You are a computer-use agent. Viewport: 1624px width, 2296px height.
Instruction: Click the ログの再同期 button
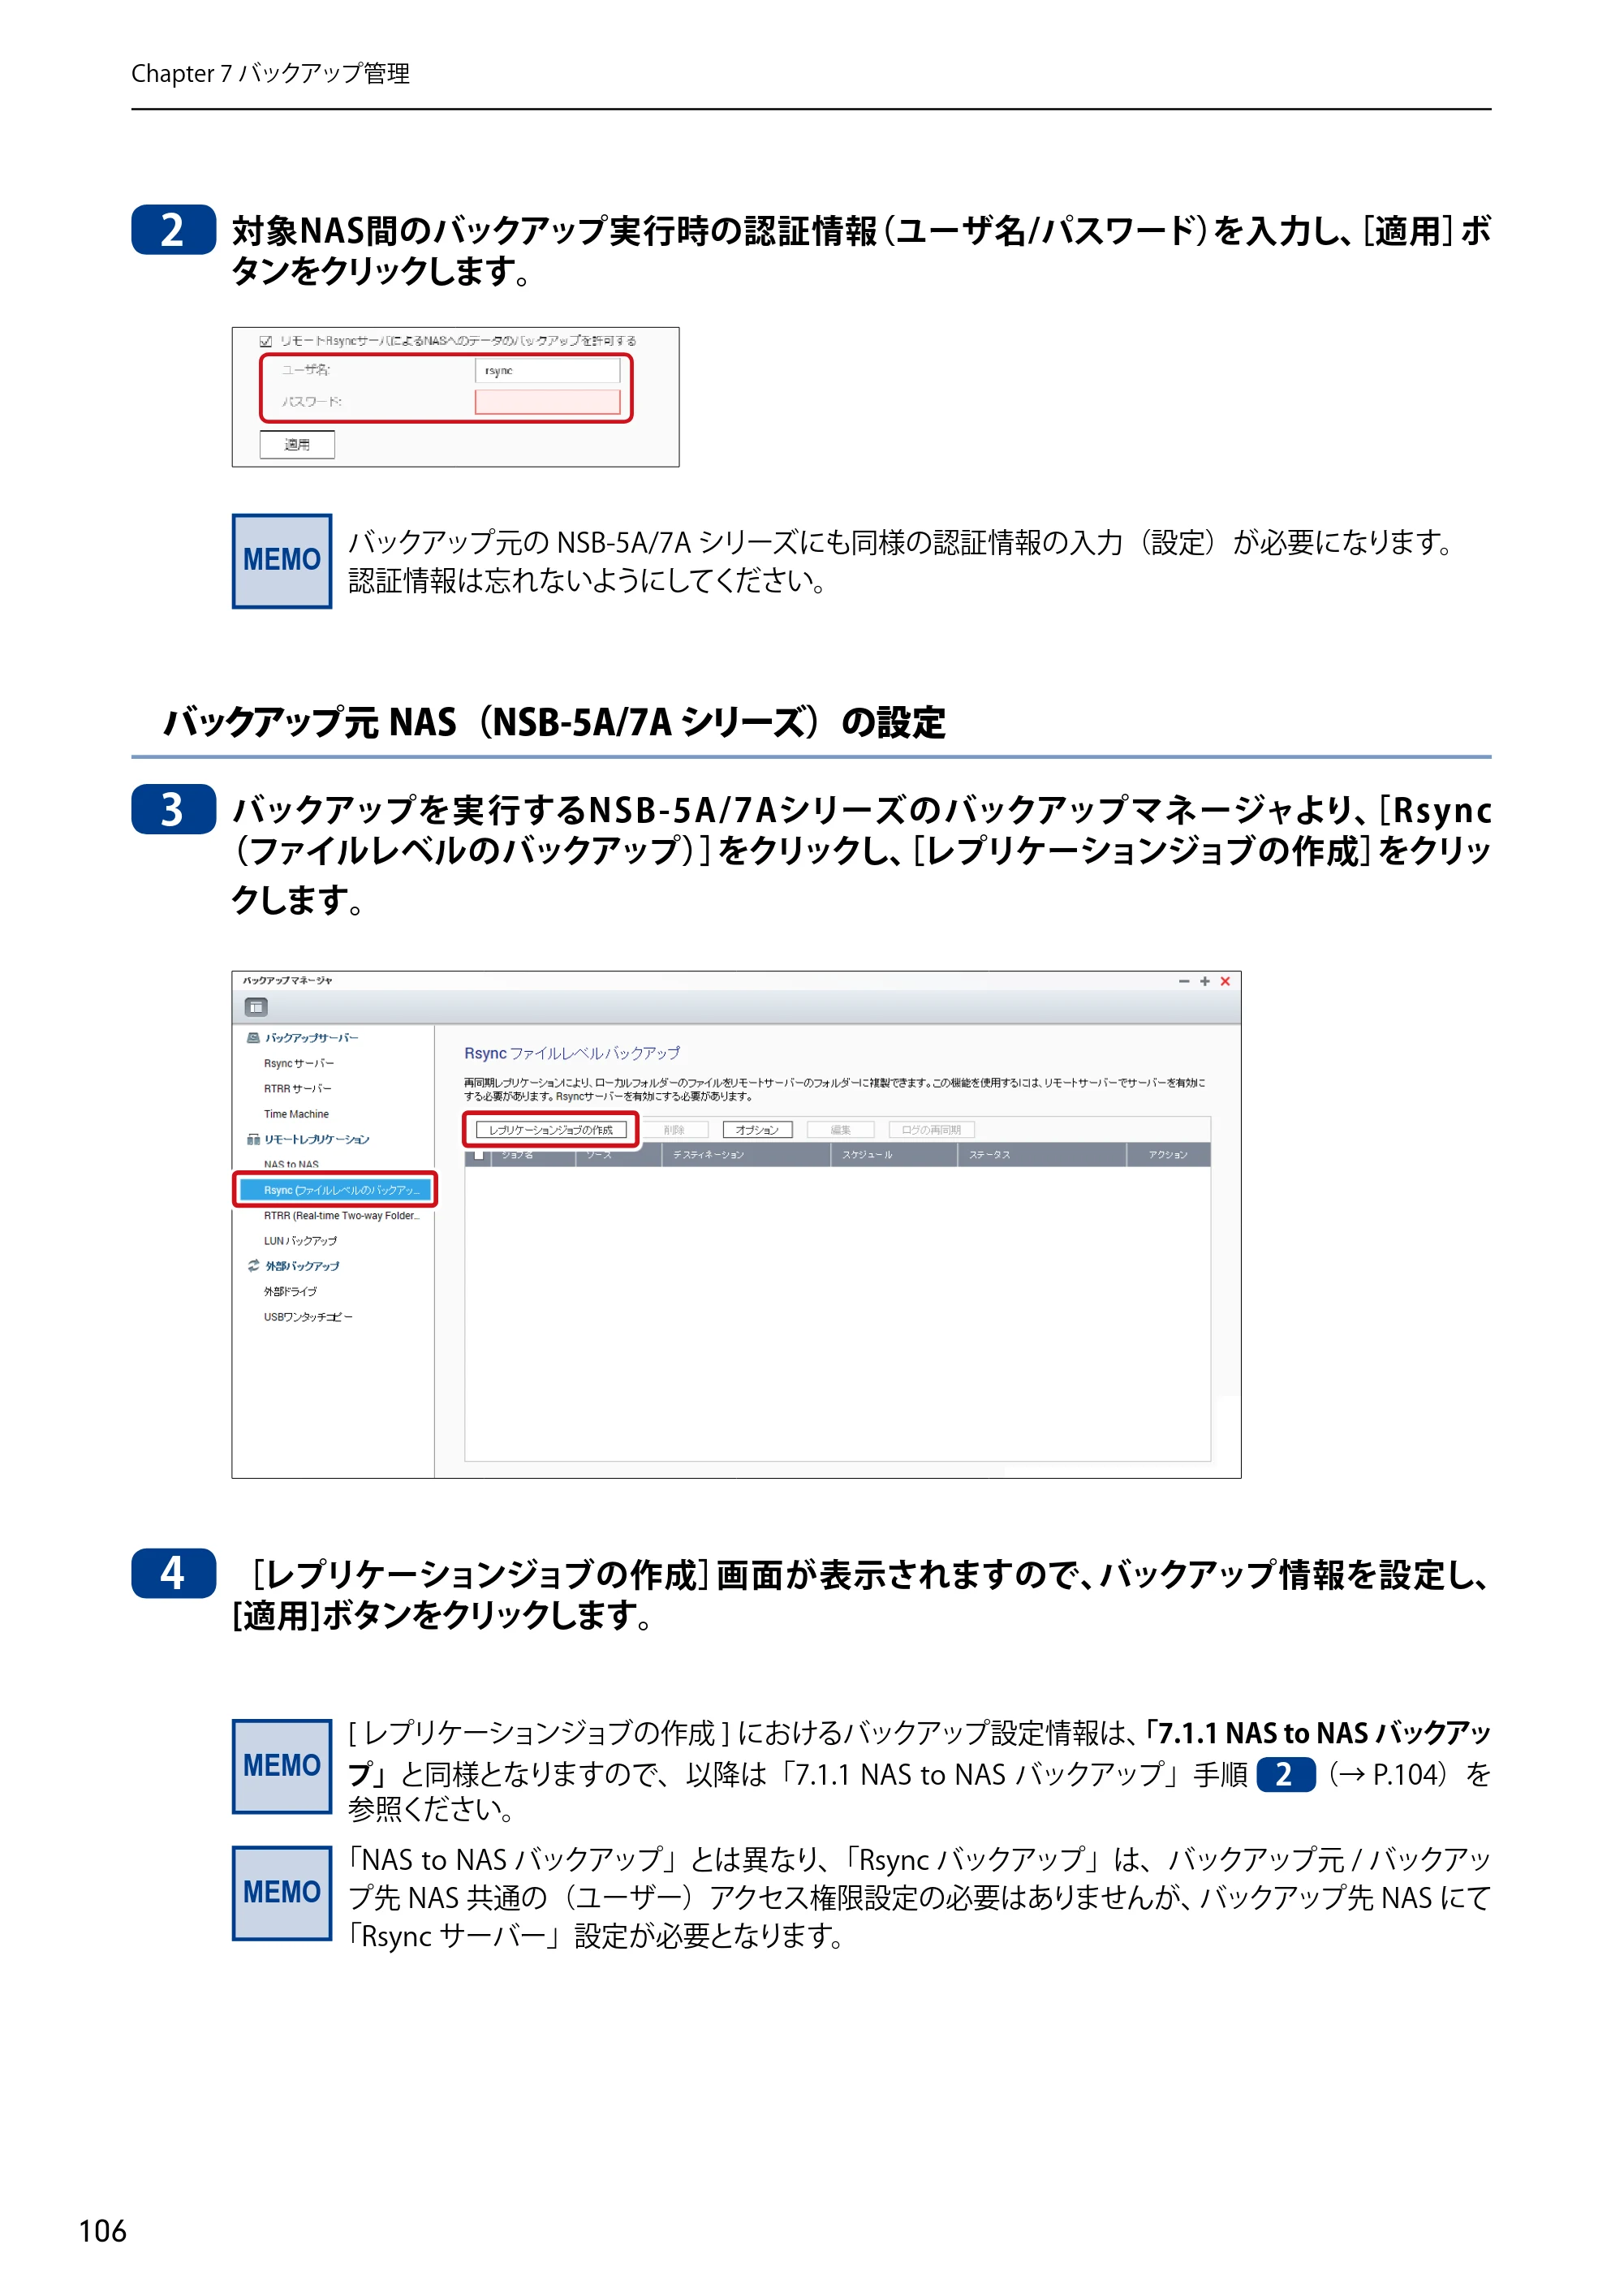pos(931,1130)
